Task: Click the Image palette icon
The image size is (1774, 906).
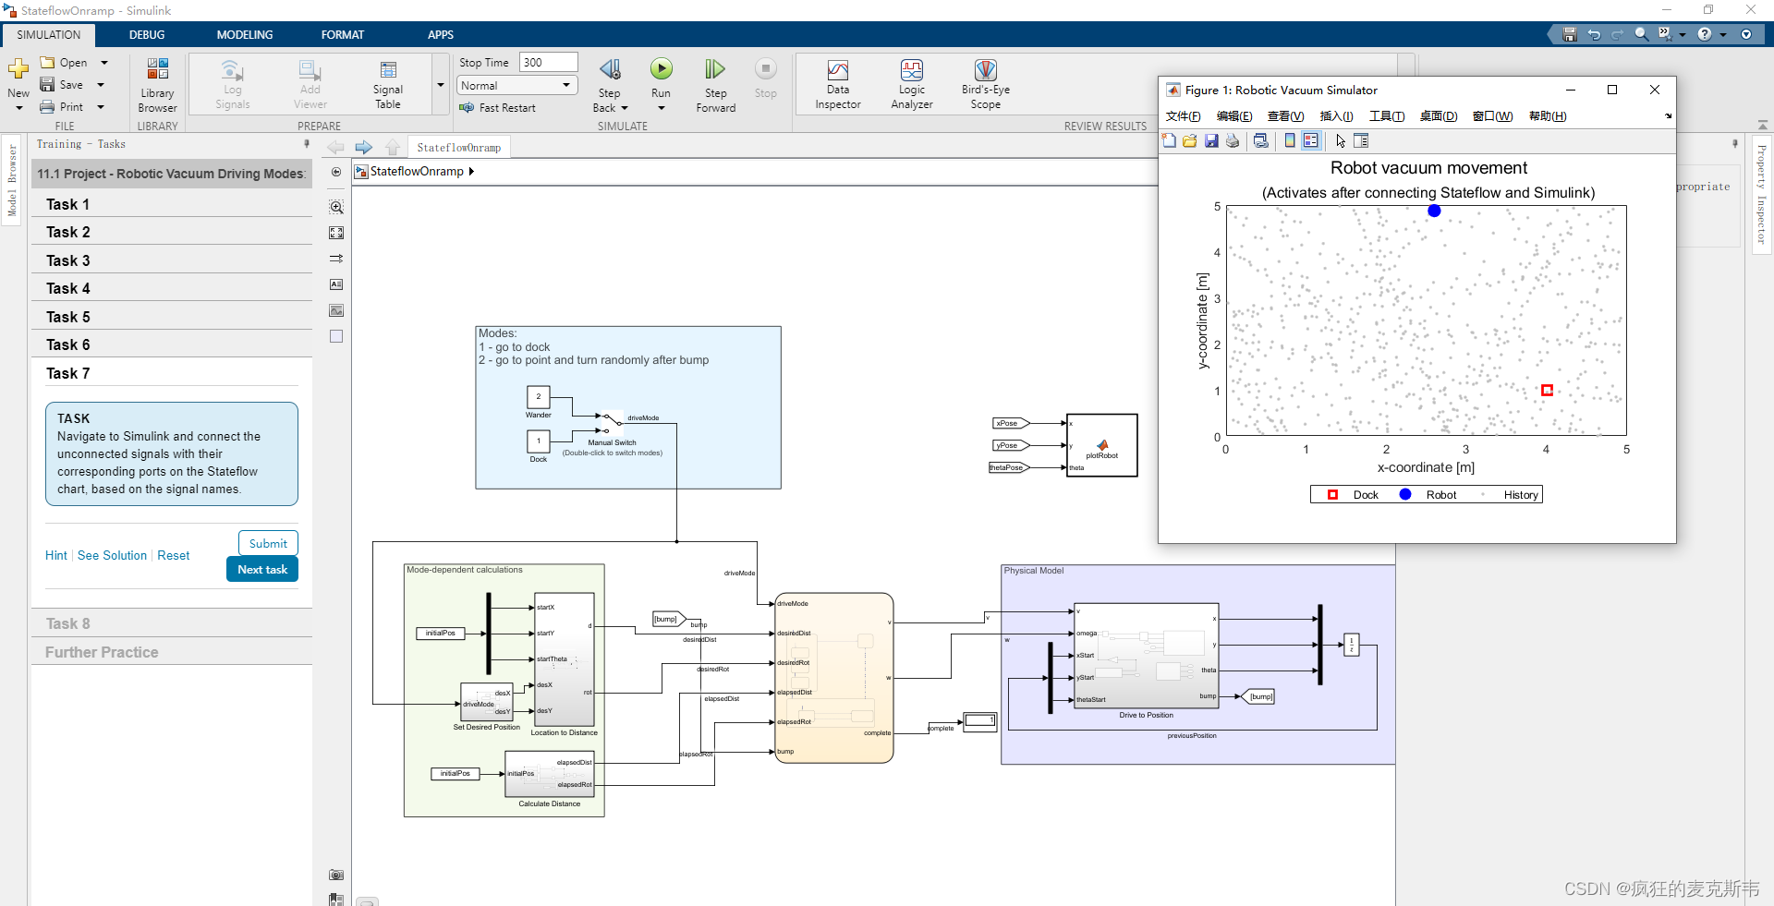Action: coord(336,310)
